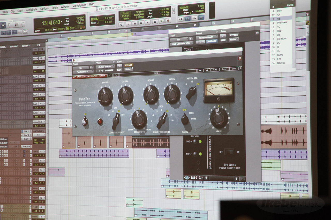The image size is (331, 220).
Task: Click the Record button in the transport
Action: [168, 21]
